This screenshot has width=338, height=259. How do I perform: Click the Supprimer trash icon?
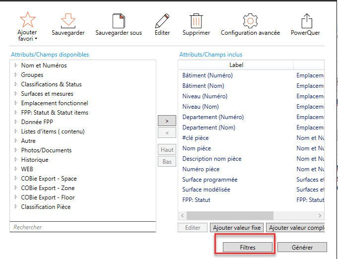click(196, 20)
